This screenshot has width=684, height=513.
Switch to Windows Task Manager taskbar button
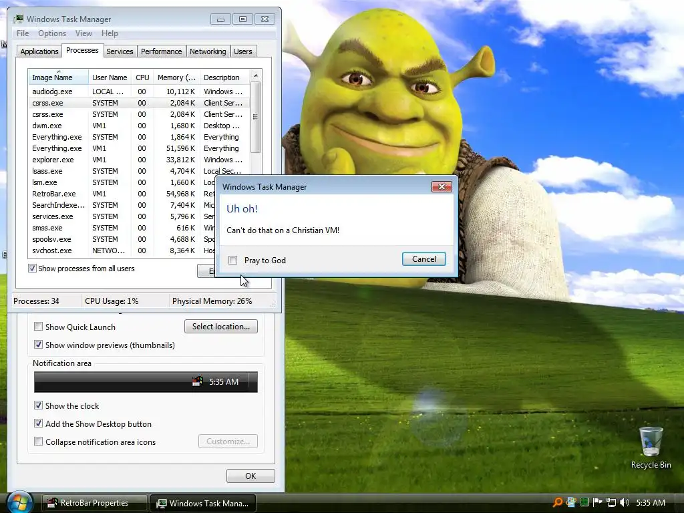tap(203, 503)
